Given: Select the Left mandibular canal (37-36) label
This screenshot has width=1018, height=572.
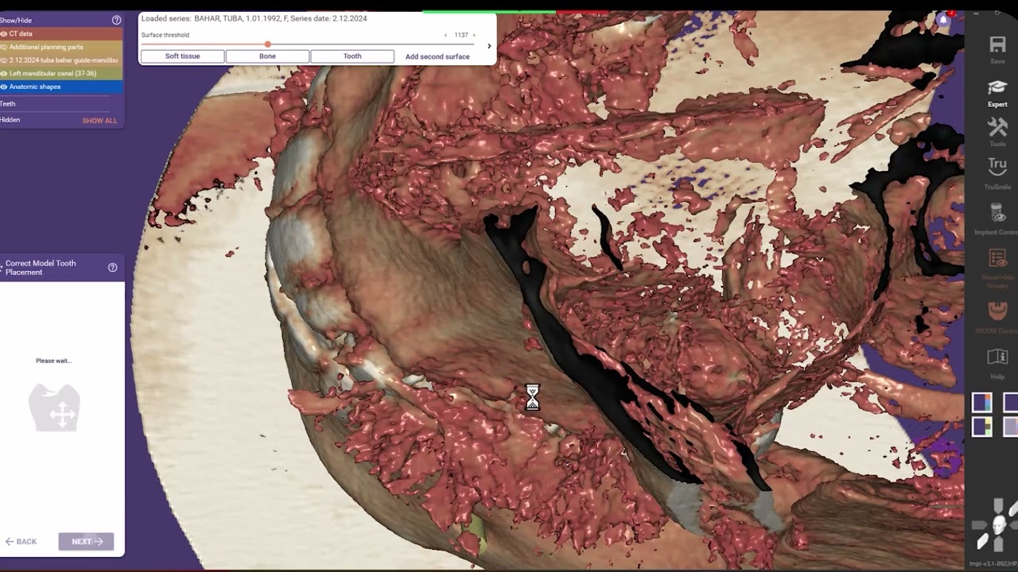Looking at the screenshot, I should point(52,73).
